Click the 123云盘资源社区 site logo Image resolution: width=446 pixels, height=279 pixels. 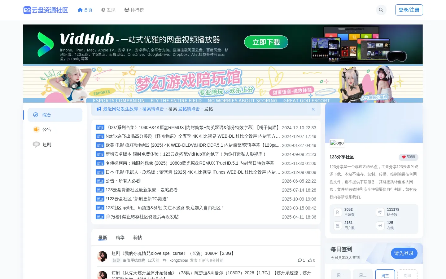coord(46,10)
